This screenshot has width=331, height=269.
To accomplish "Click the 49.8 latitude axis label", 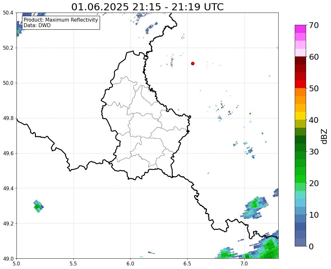I will pyautogui.click(x=8, y=118).
